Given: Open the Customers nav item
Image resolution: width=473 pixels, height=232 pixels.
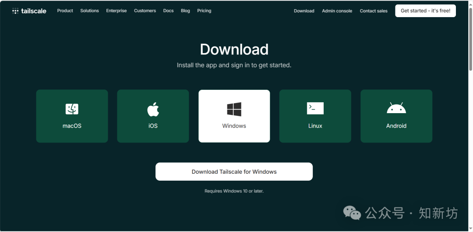Looking at the screenshot, I should pos(145,11).
